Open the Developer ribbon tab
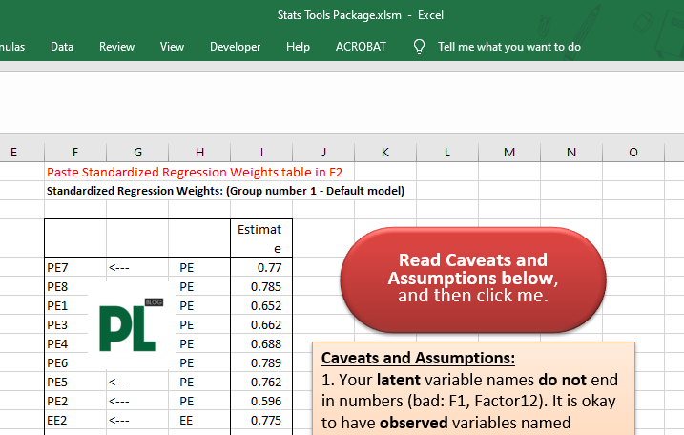Screen dimensions: 684x435 235,47
